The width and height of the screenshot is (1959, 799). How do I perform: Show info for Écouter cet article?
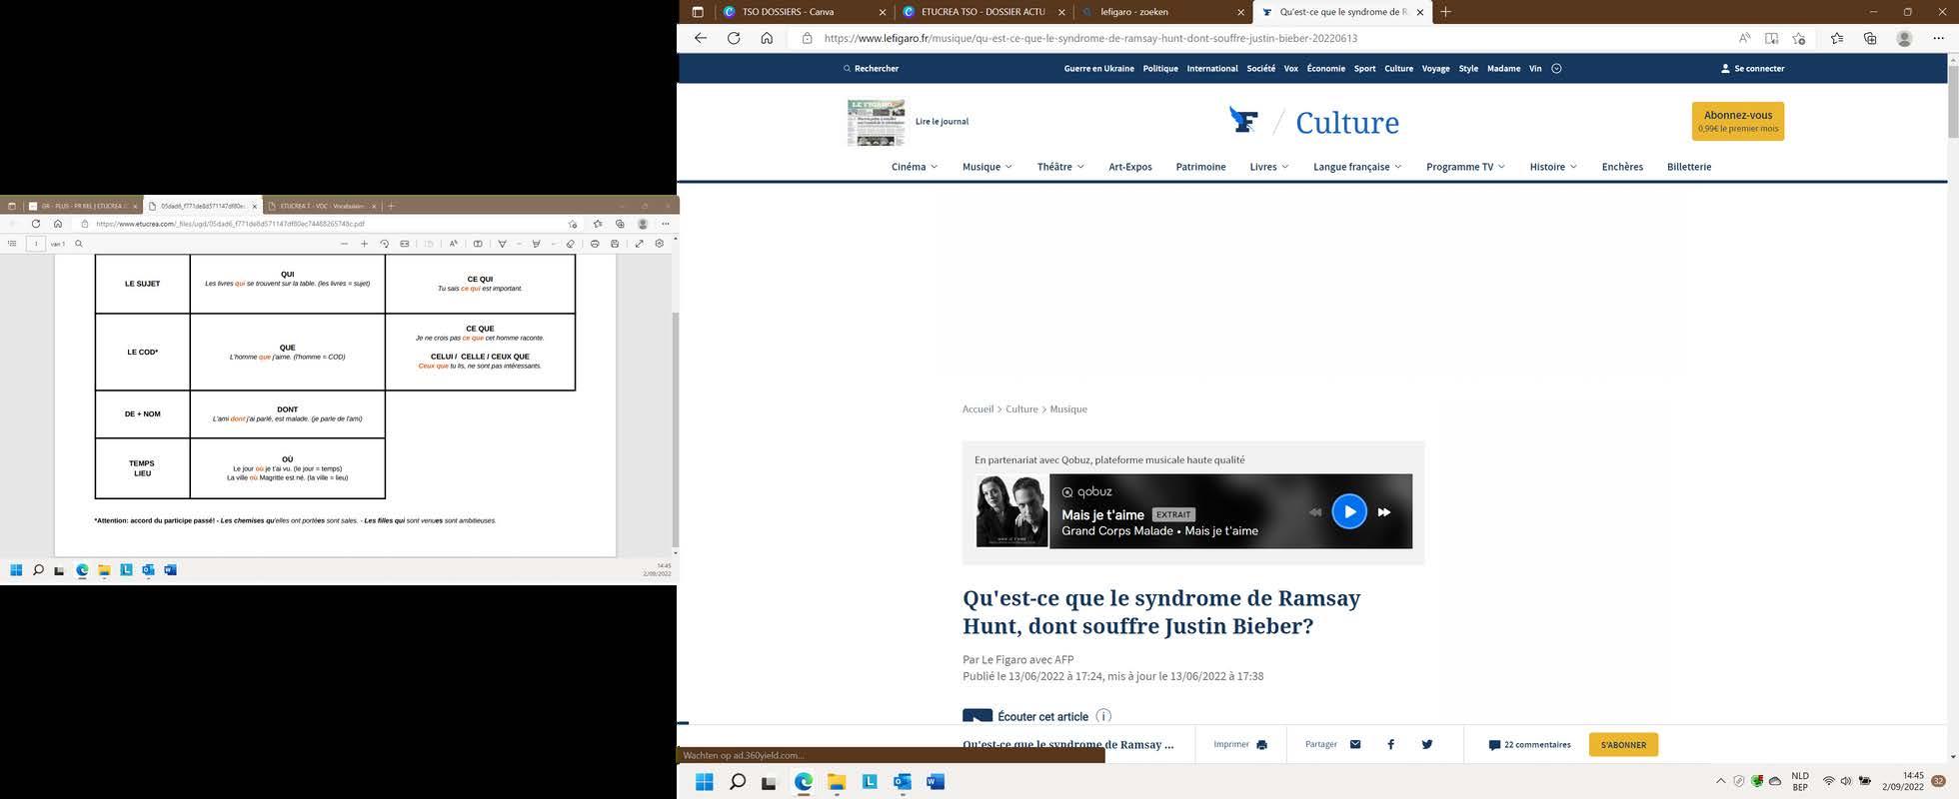tap(1103, 716)
